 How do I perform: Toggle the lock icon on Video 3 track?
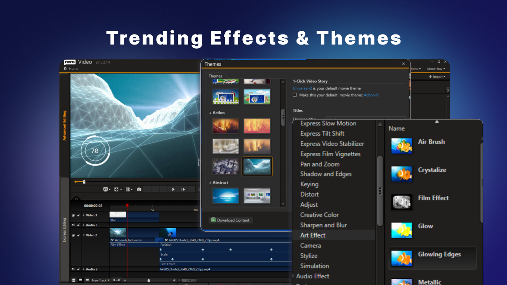78,215
